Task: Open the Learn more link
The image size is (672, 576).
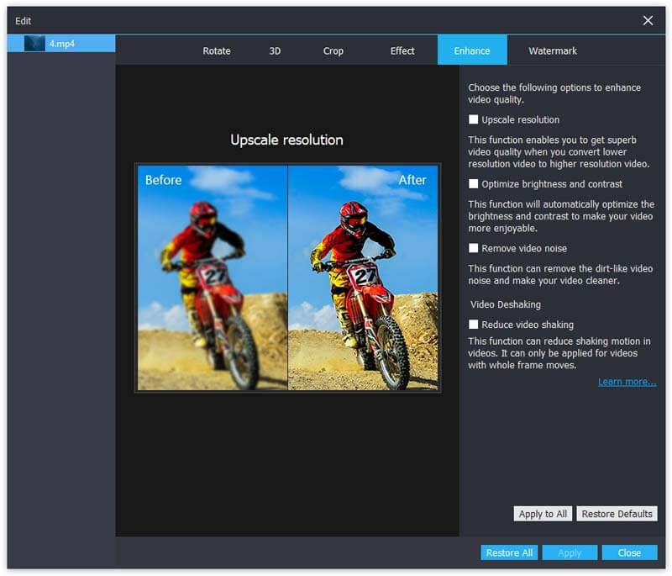Action: tap(627, 382)
